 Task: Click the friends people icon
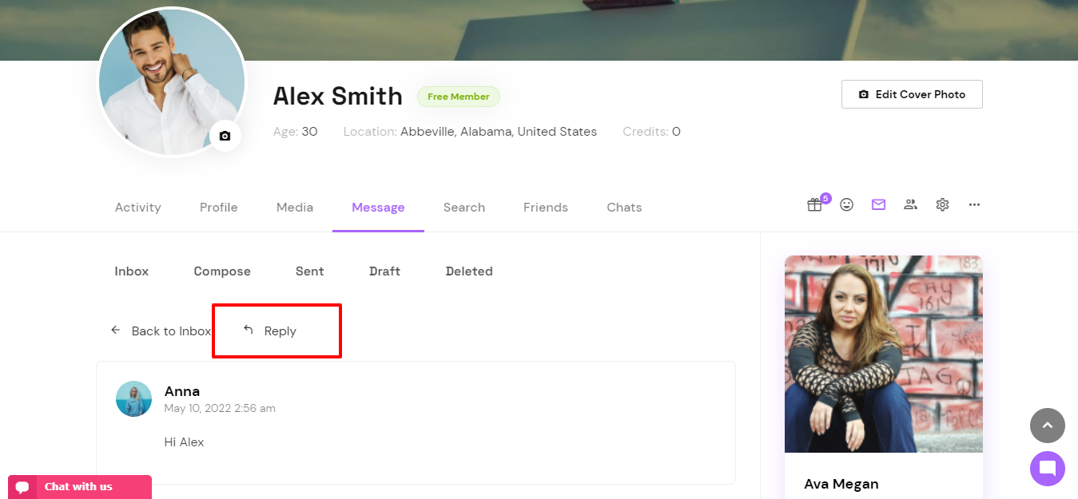911,205
